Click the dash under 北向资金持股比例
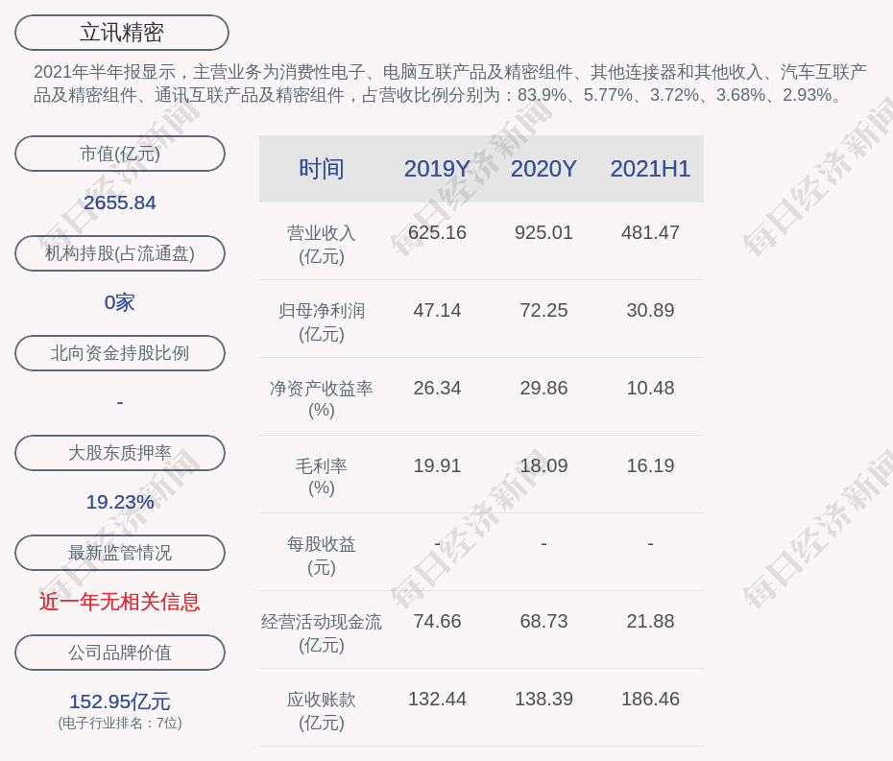893x761 pixels. click(x=120, y=402)
